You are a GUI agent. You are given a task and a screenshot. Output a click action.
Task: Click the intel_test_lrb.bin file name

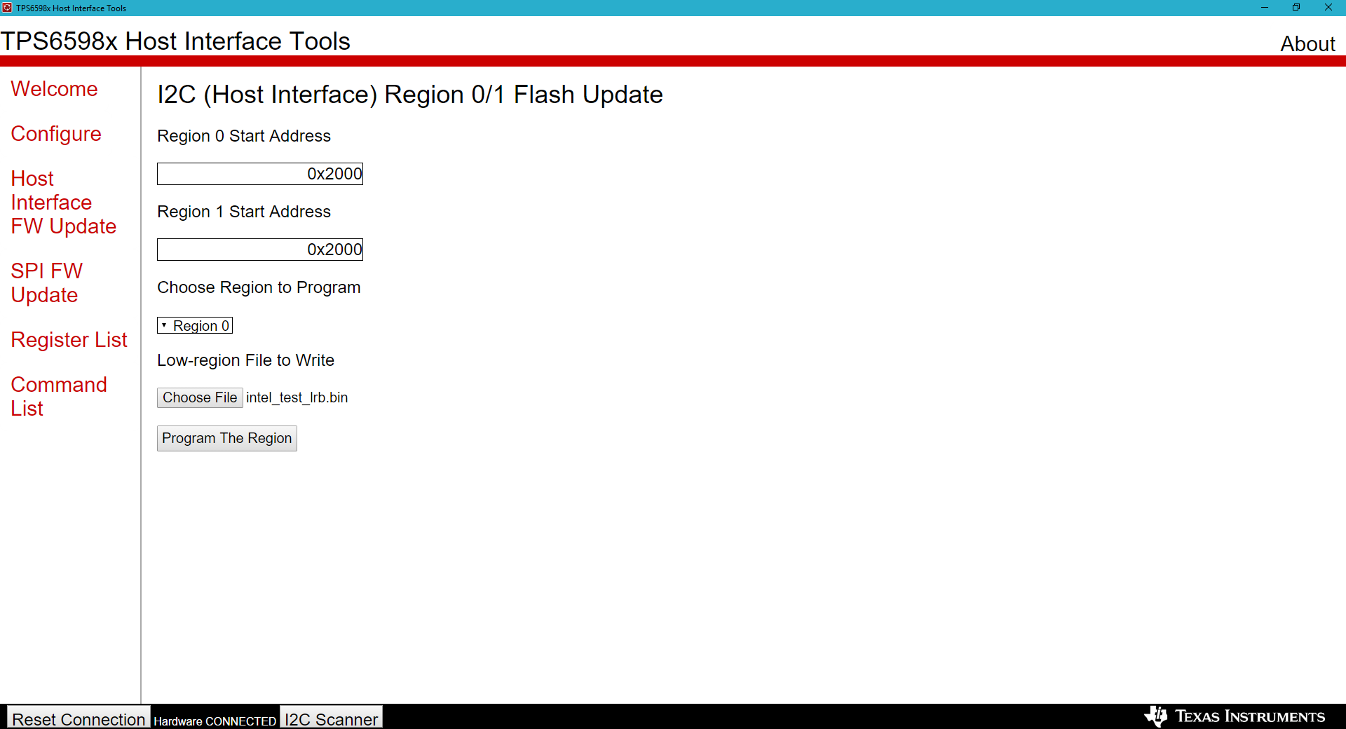pyautogui.click(x=297, y=397)
